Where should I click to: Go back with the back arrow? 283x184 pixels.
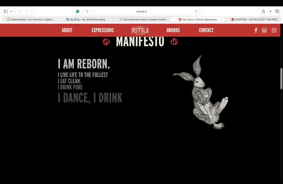pos(20,11)
